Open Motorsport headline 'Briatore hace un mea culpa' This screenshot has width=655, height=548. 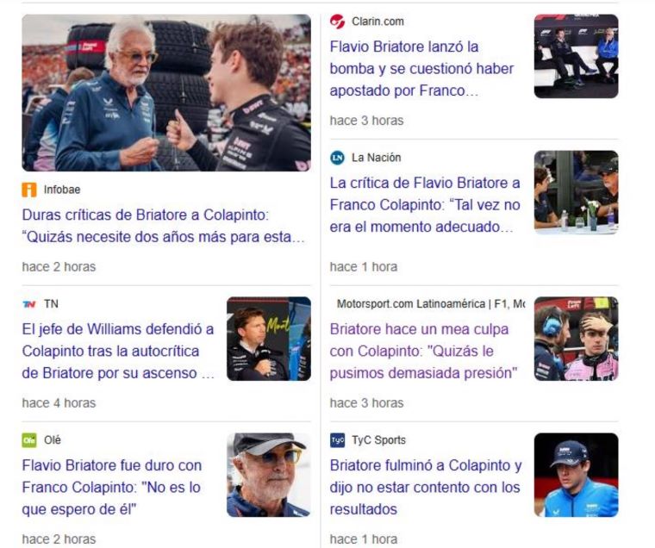pyautogui.click(x=423, y=351)
